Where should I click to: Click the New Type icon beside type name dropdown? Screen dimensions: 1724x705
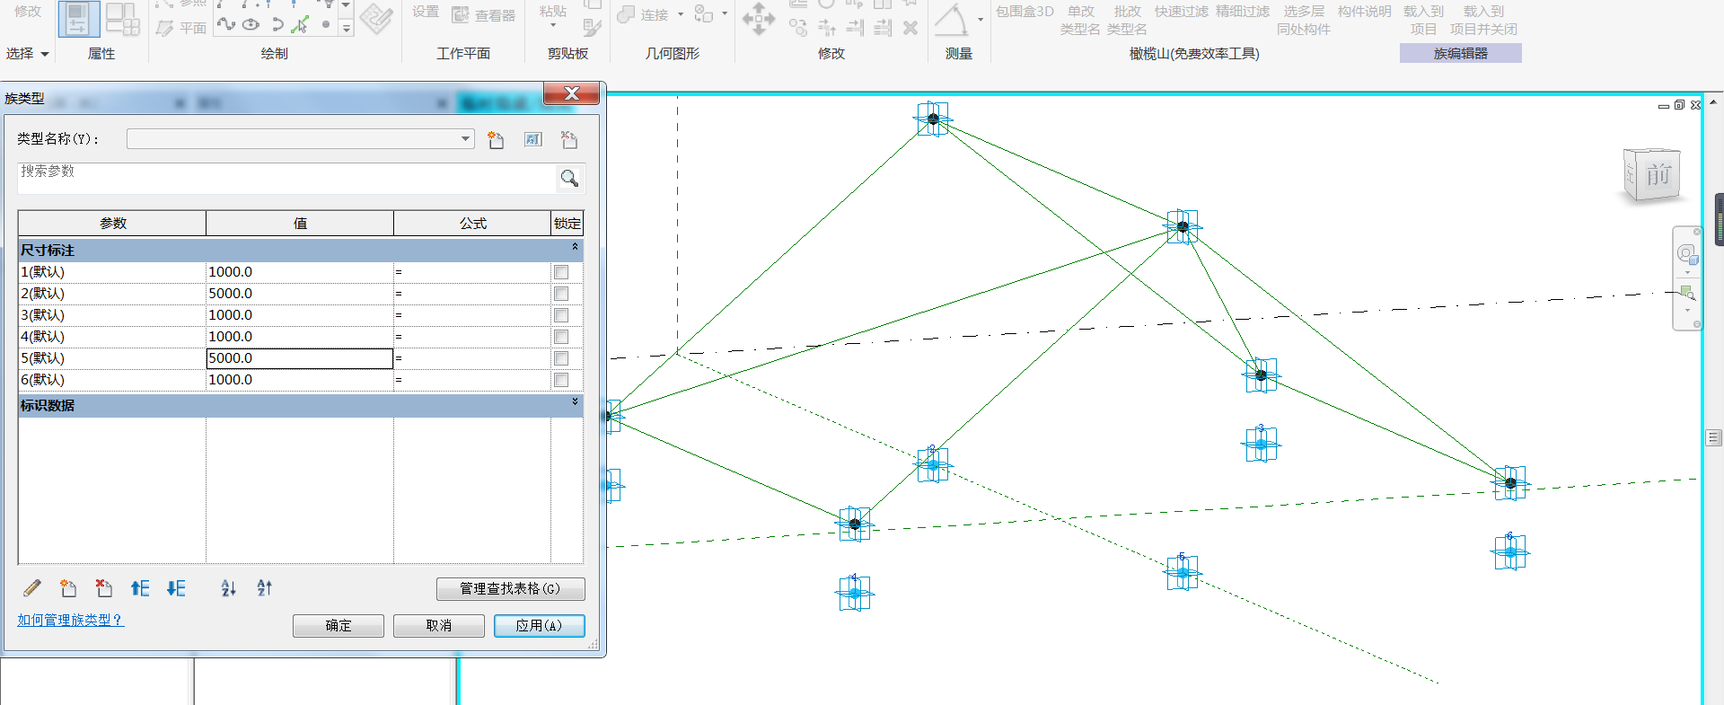point(496,139)
